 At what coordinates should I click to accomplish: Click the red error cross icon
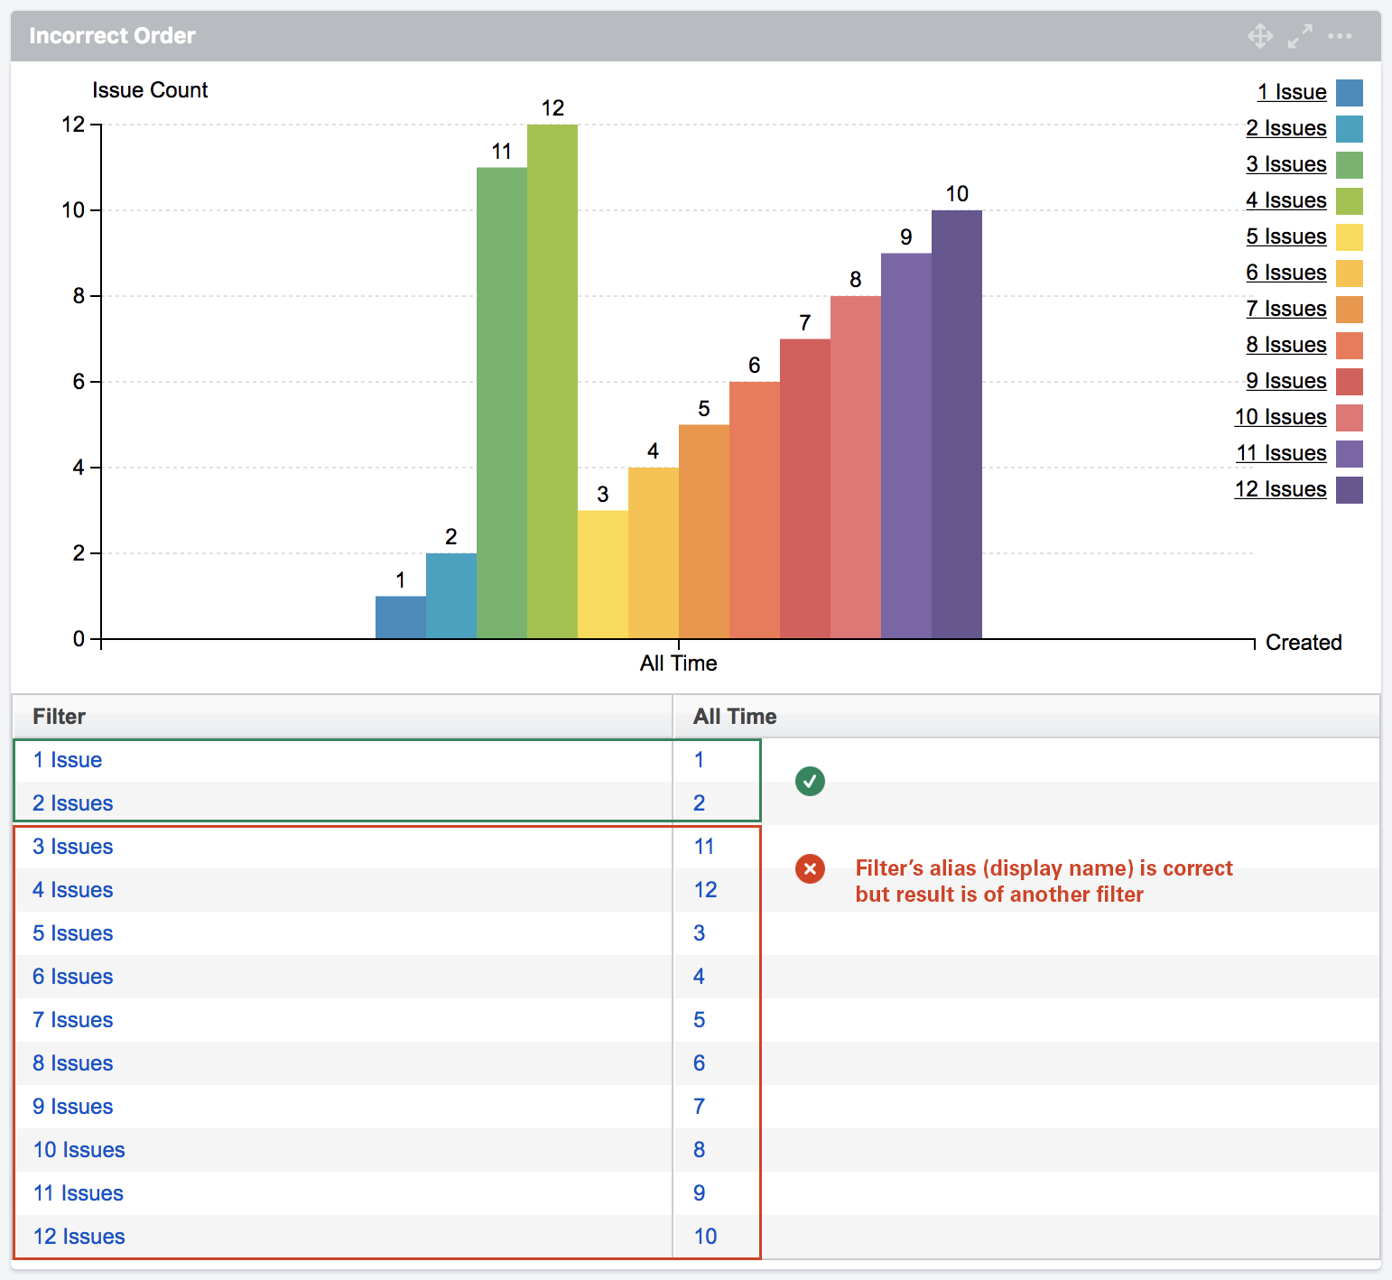(x=810, y=869)
